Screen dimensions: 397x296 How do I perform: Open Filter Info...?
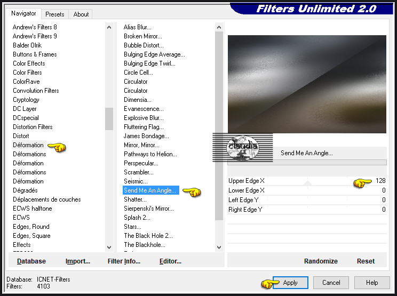click(x=124, y=261)
